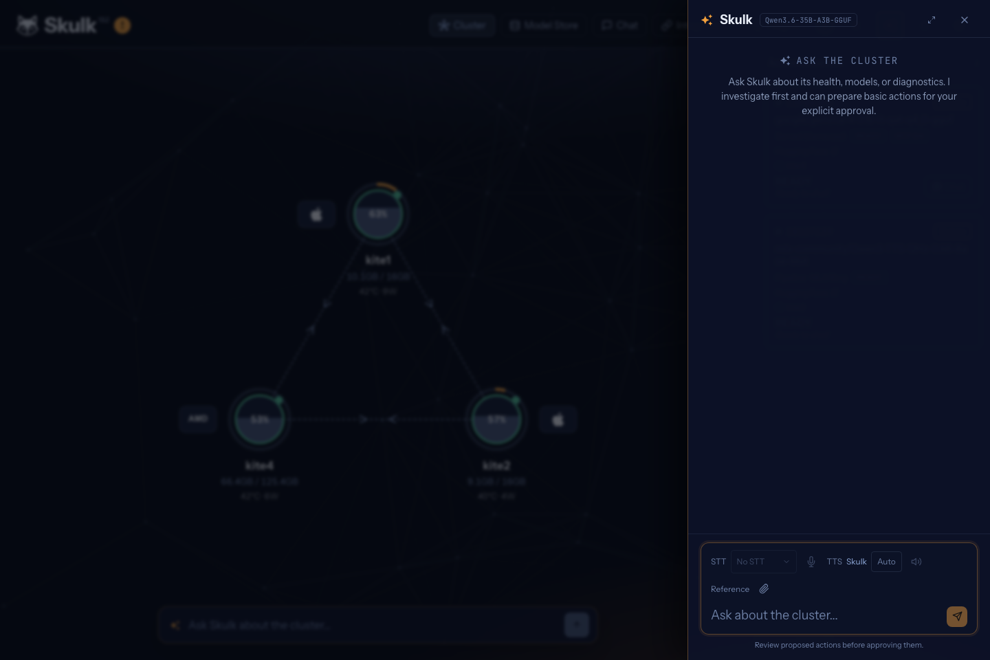Click the Apple icon next to kite1
The width and height of the screenshot is (990, 660).
[316, 214]
